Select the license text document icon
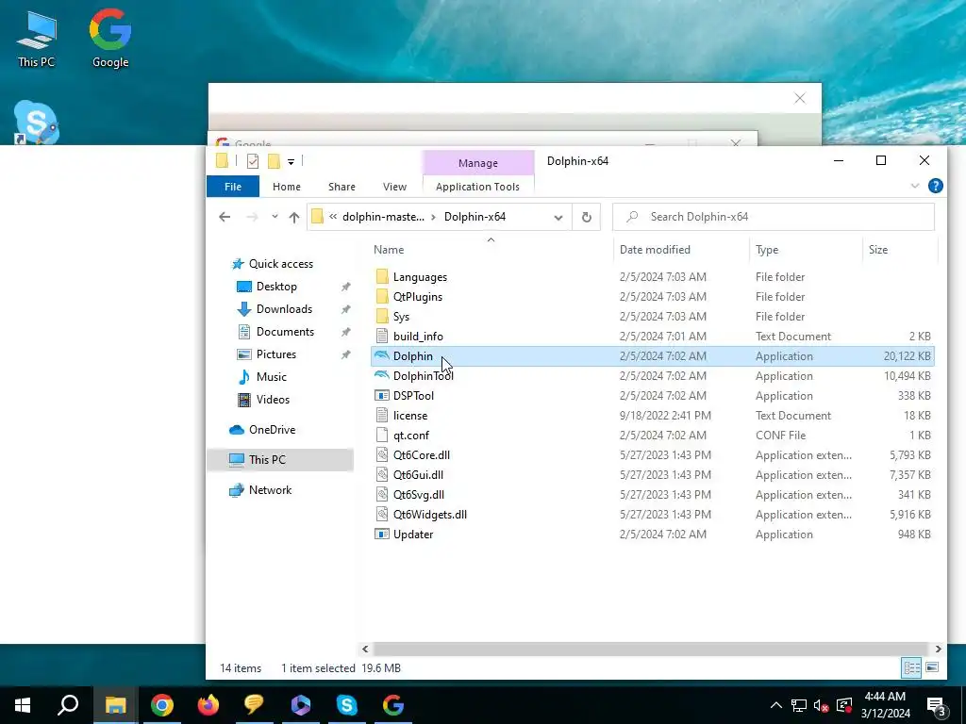This screenshot has height=724, width=966. click(382, 415)
